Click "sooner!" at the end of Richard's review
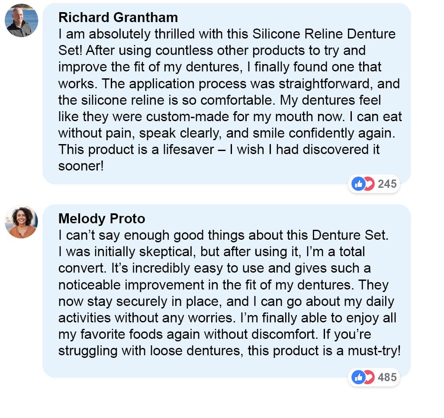 [x=81, y=166]
